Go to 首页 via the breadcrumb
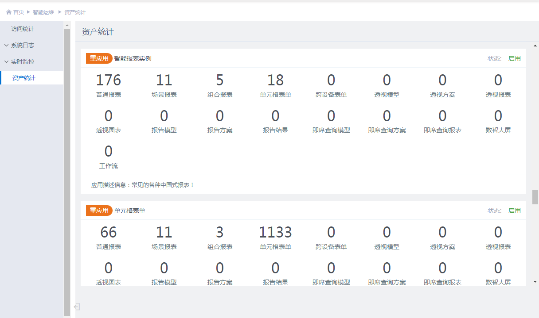Image resolution: width=539 pixels, height=318 pixels. [19, 12]
